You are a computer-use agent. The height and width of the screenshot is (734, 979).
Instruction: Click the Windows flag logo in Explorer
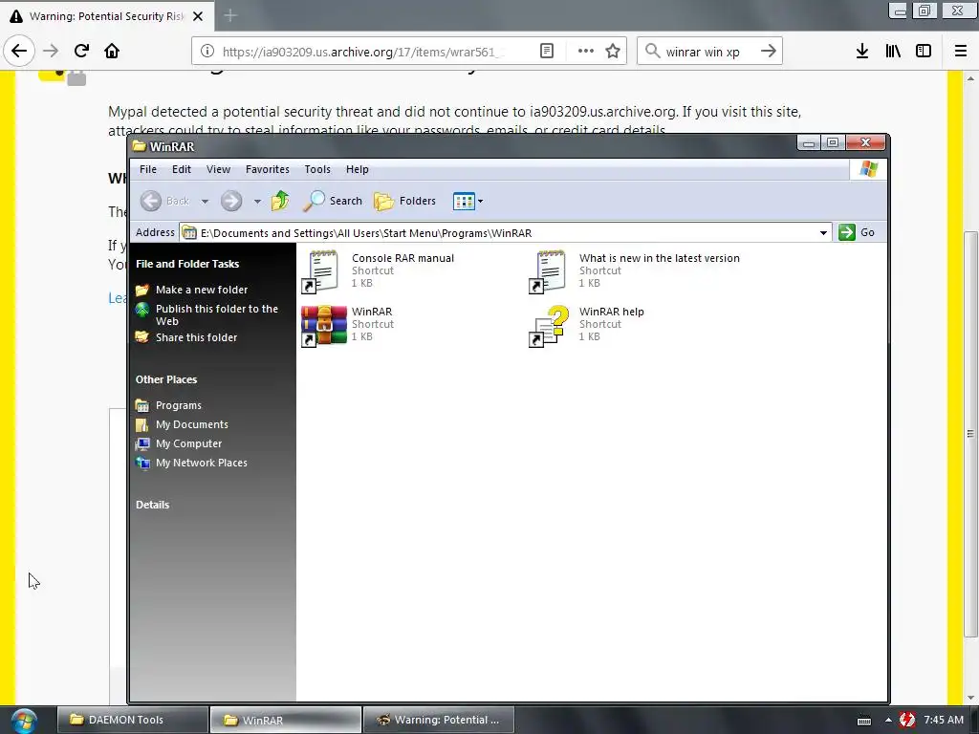click(868, 169)
